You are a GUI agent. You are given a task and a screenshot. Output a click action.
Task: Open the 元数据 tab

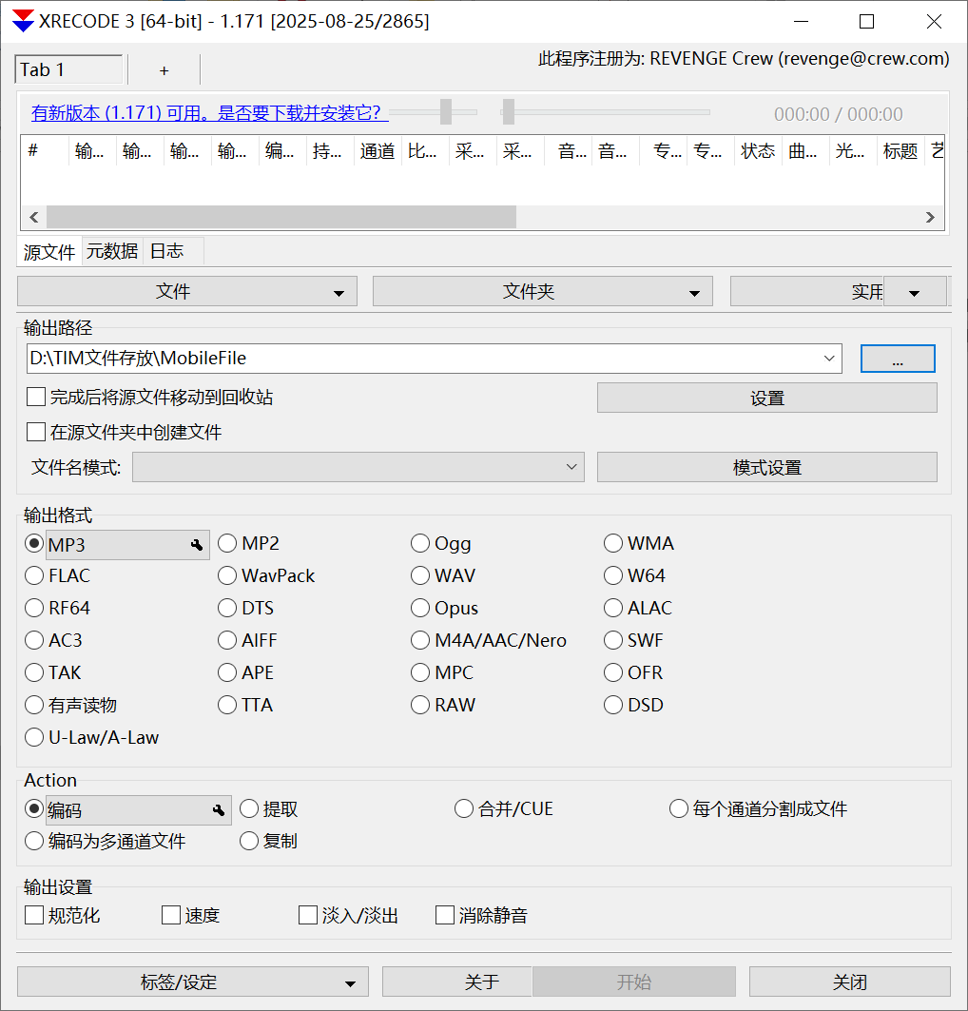pyautogui.click(x=112, y=251)
